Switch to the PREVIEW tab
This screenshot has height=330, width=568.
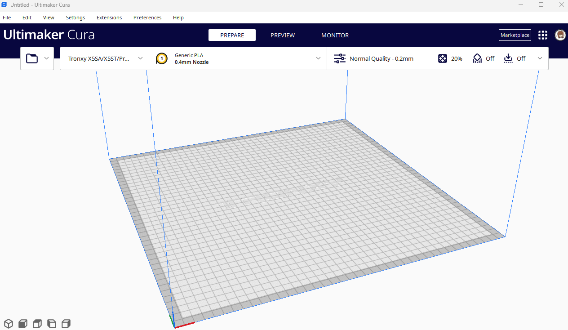tap(282, 35)
